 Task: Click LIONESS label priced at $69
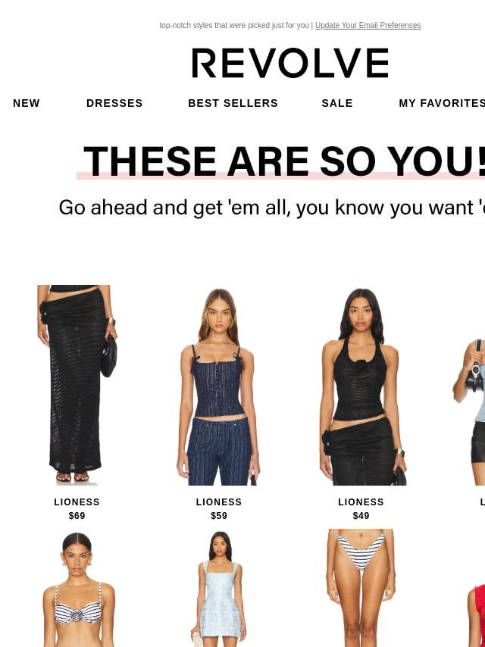coord(77,502)
